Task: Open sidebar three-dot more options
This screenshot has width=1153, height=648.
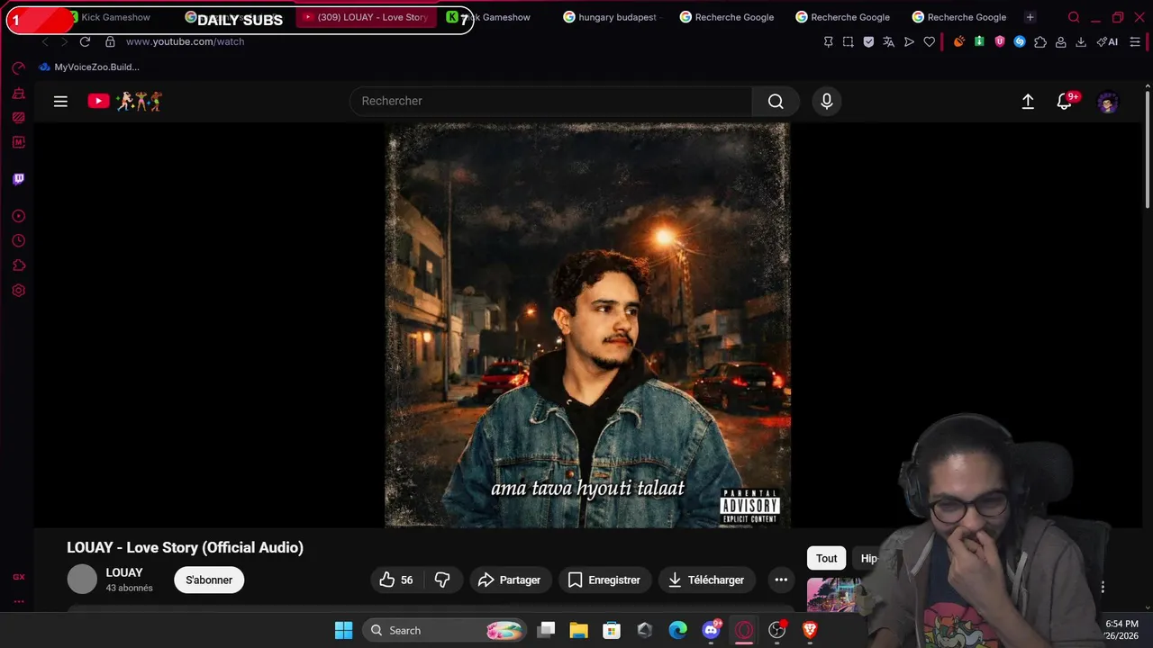Action: coord(18,601)
